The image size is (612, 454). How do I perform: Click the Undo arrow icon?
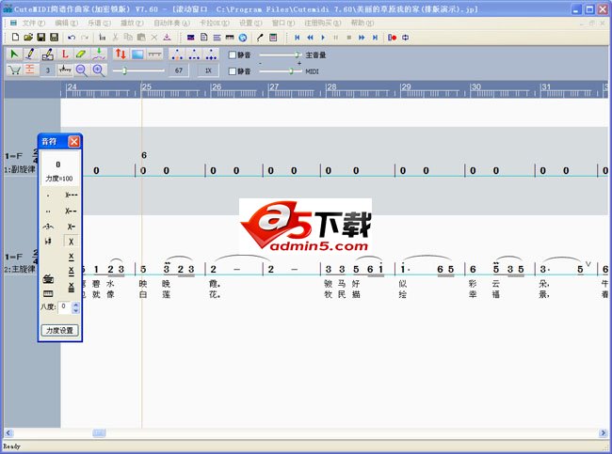72,38
